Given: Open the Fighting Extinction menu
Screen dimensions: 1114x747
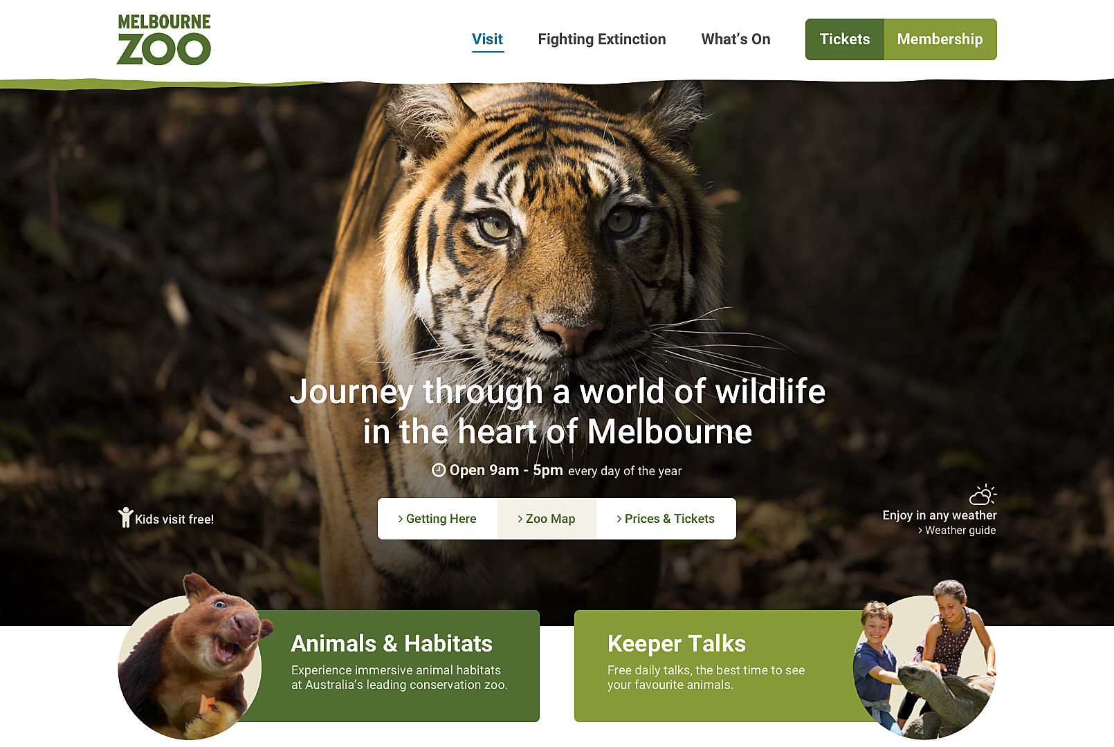Looking at the screenshot, I should pyautogui.click(x=602, y=39).
